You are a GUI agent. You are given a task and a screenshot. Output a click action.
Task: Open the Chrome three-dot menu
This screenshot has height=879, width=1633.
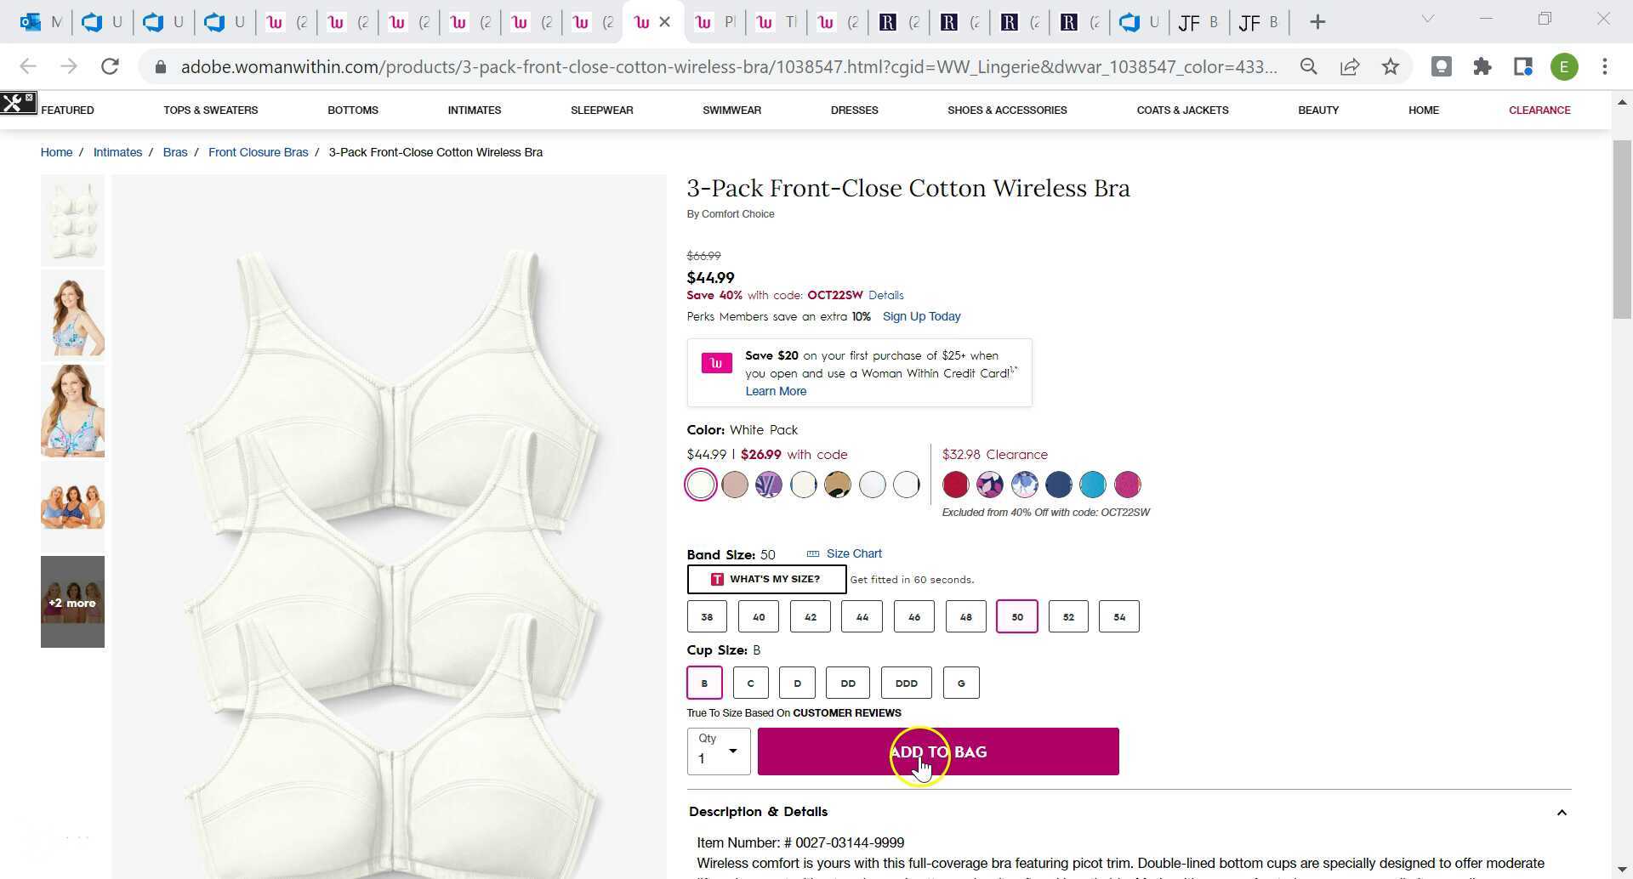coord(1605,66)
